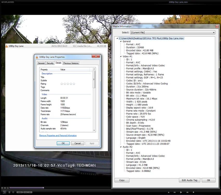Click the Frame width value 1920
The width and height of the screenshot is (221, 195).
[63, 101]
